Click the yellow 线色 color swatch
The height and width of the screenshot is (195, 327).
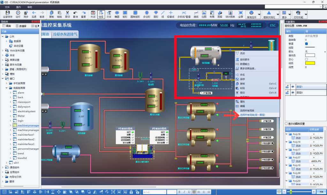(310, 63)
